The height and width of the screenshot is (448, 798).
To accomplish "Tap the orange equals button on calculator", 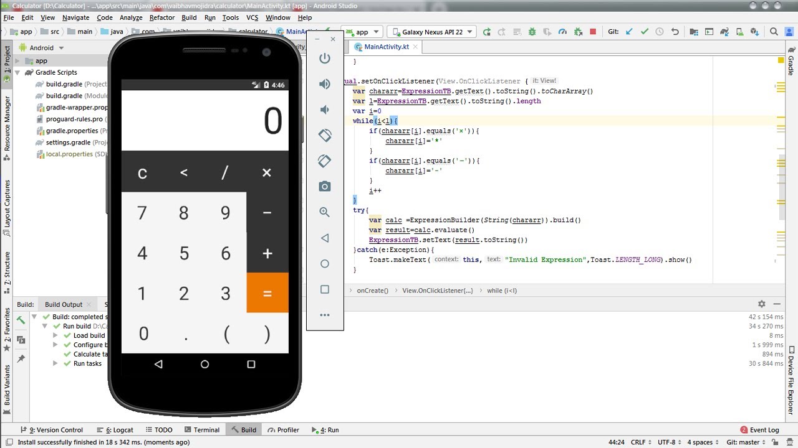I will (267, 292).
